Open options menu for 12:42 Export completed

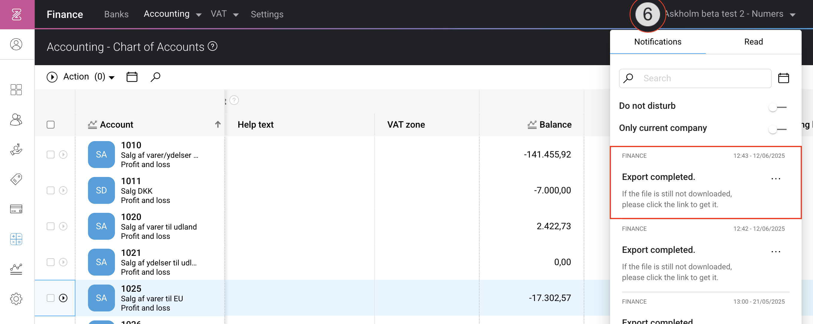[776, 251]
